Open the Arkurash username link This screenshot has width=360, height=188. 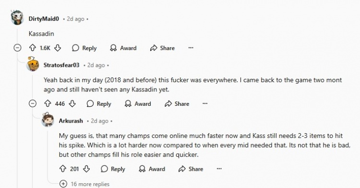71,121
